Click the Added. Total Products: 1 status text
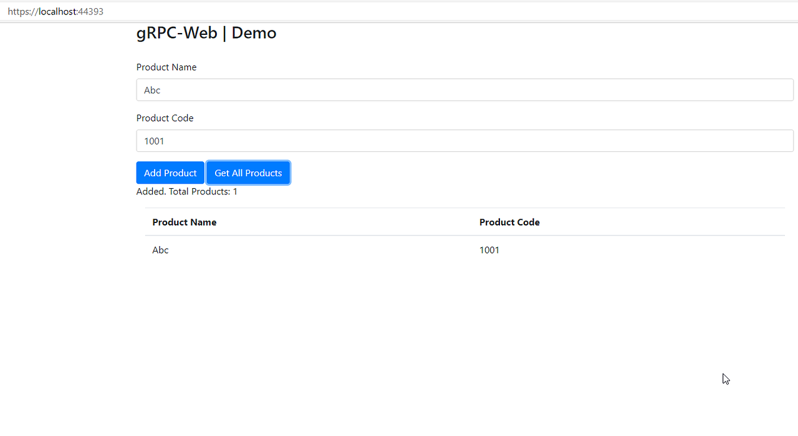Screen dimensions: 798x436 tap(186, 191)
